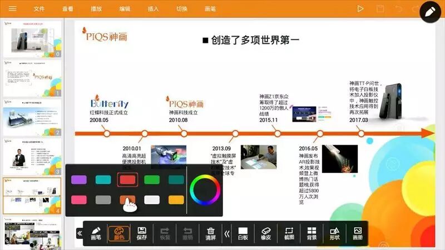This screenshot has height=250, width=445.
Task: Open the 画笔 menu in top bar
Action: click(x=210, y=9)
